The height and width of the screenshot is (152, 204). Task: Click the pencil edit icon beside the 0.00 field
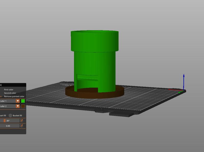[x=21, y=125]
